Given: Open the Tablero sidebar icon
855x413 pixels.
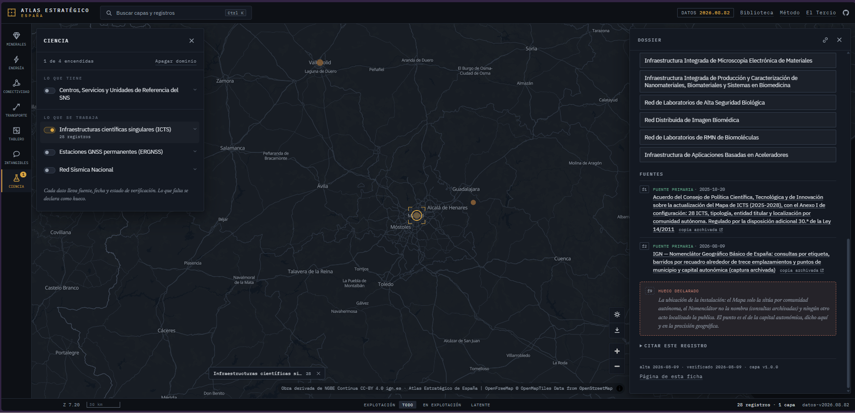Looking at the screenshot, I should click(16, 134).
